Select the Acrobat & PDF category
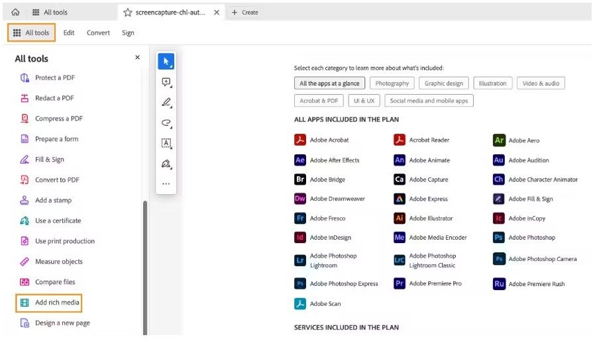593x355 pixels. (x=319, y=101)
